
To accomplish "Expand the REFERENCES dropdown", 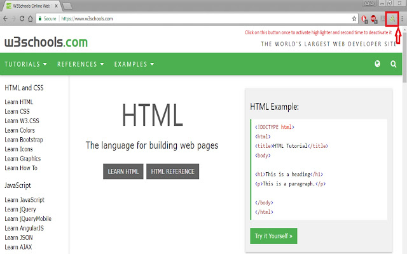I will pyautogui.click(x=81, y=64).
